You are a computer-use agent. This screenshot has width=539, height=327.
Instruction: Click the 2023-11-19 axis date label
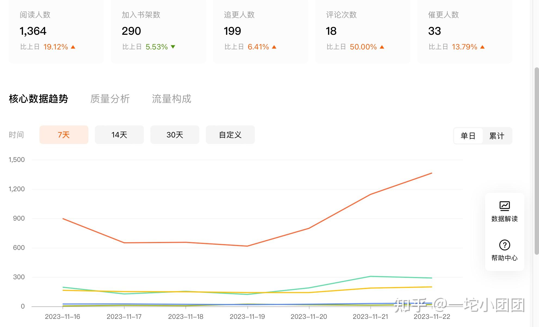(x=247, y=317)
